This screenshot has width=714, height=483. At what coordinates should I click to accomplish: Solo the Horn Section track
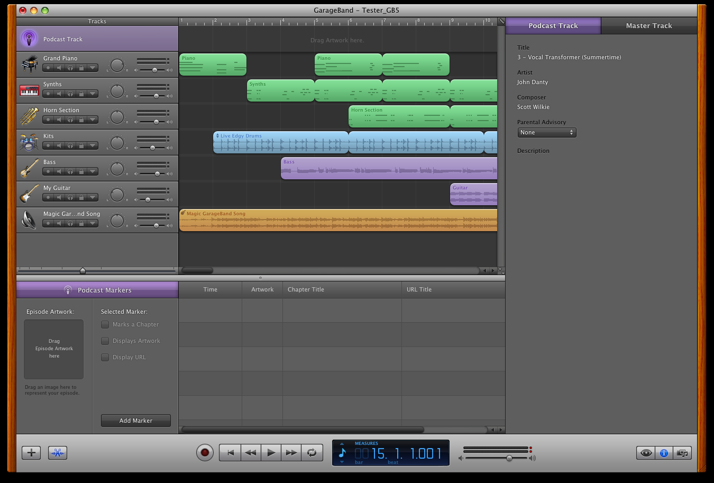70,120
